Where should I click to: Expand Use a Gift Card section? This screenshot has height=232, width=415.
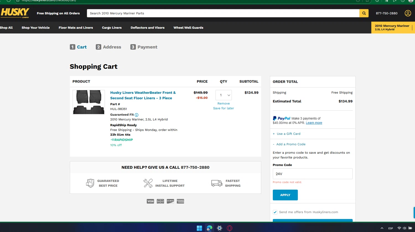(287, 134)
